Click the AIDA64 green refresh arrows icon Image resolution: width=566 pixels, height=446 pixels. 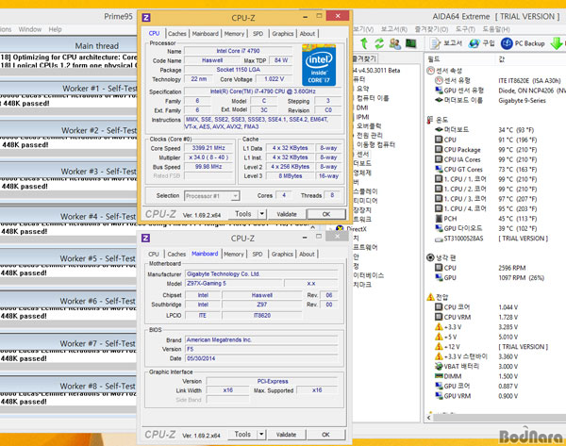[x=379, y=43]
